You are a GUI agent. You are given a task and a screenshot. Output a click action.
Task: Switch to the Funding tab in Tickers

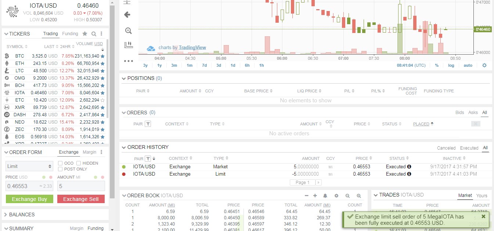click(x=70, y=33)
